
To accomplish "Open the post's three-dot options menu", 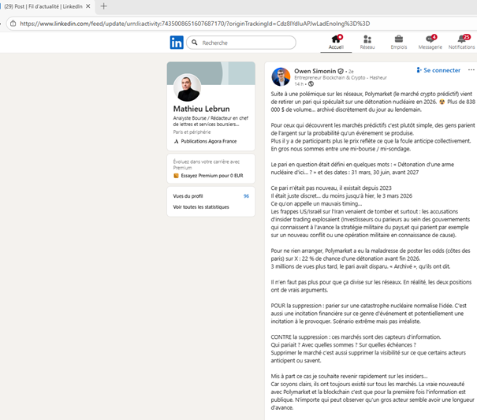I will tap(471, 70).
